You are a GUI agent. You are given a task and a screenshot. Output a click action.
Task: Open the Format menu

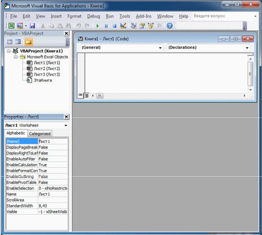(x=74, y=16)
